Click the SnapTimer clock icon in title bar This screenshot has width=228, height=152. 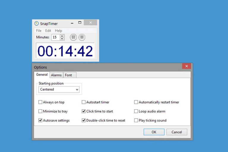point(37,23)
